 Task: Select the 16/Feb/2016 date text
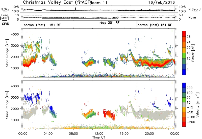coord(162,2)
